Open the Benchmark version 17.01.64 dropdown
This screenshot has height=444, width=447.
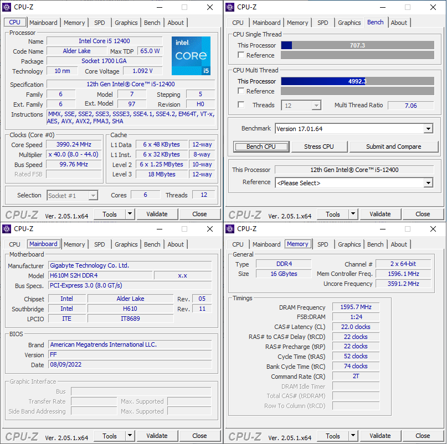428,129
